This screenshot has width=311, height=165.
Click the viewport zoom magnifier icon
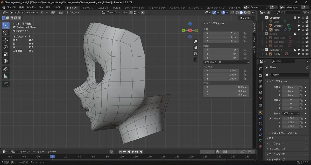point(196,41)
